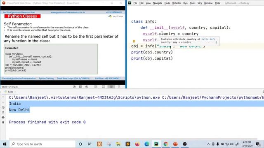Click the See all slides icon in PowerPoint
This screenshot has height=148, width=264.
click(x=80, y=87)
